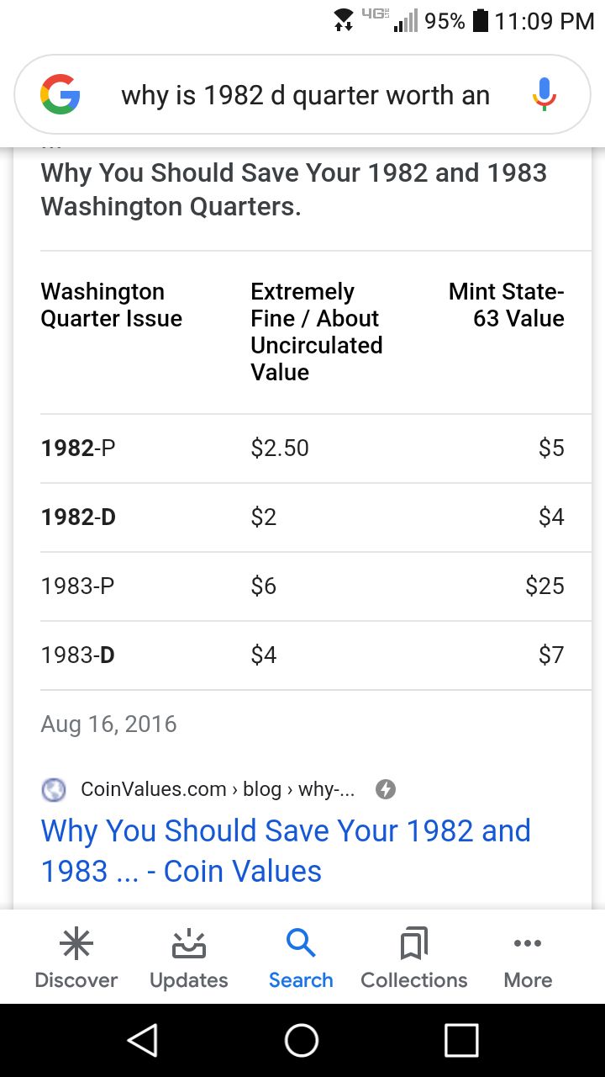The height and width of the screenshot is (1077, 605).
Task: Tap the Android back triangle button
Action: [x=143, y=1040]
